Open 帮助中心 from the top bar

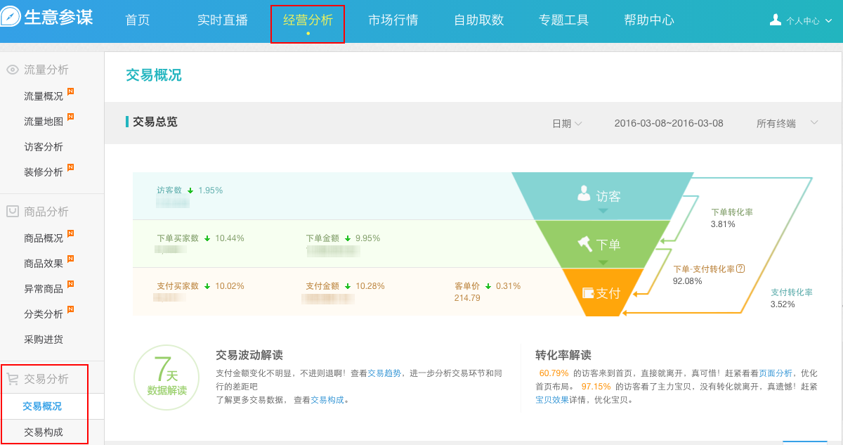649,20
